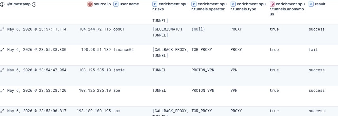Click TOR_PROXY operator in finance02 row

pos(202,50)
